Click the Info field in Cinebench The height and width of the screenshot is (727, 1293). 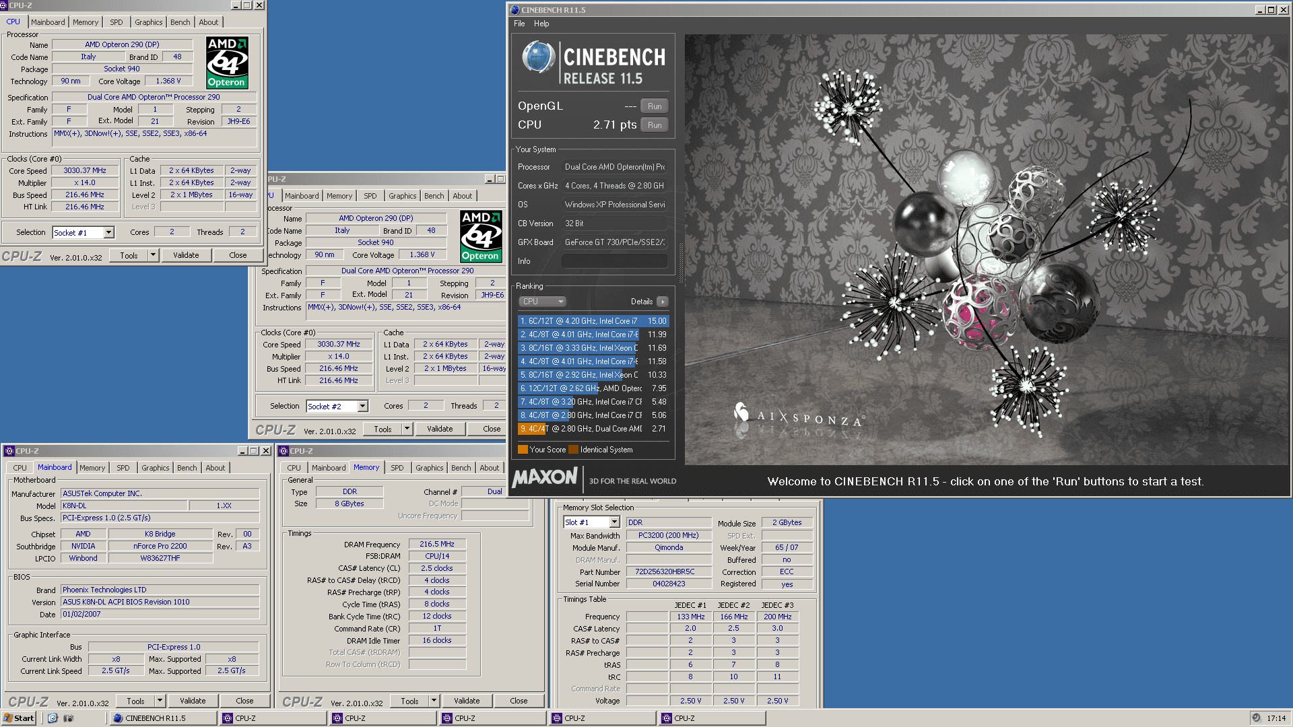[x=615, y=261]
